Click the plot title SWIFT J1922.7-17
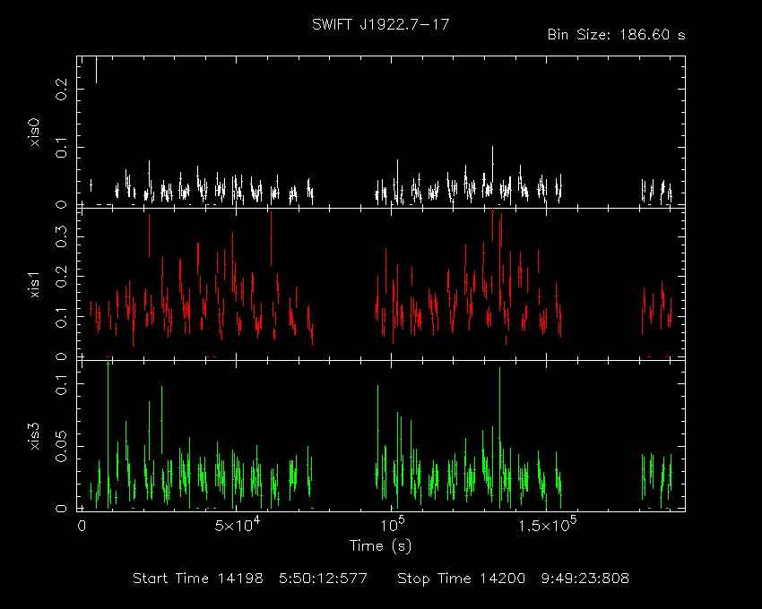 click(380, 25)
